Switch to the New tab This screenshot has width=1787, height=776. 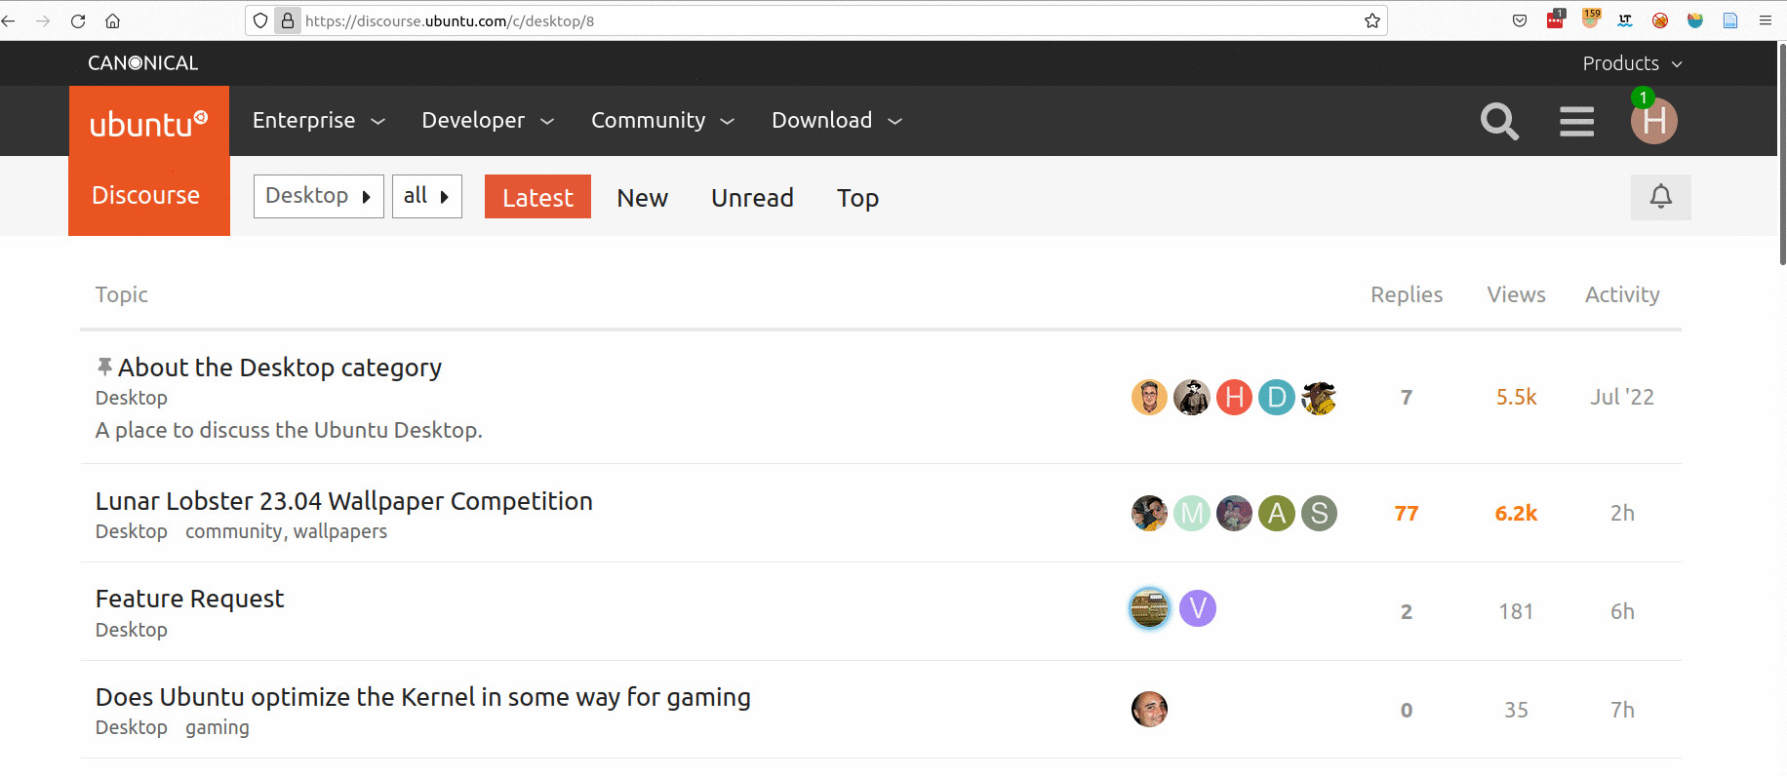point(642,198)
